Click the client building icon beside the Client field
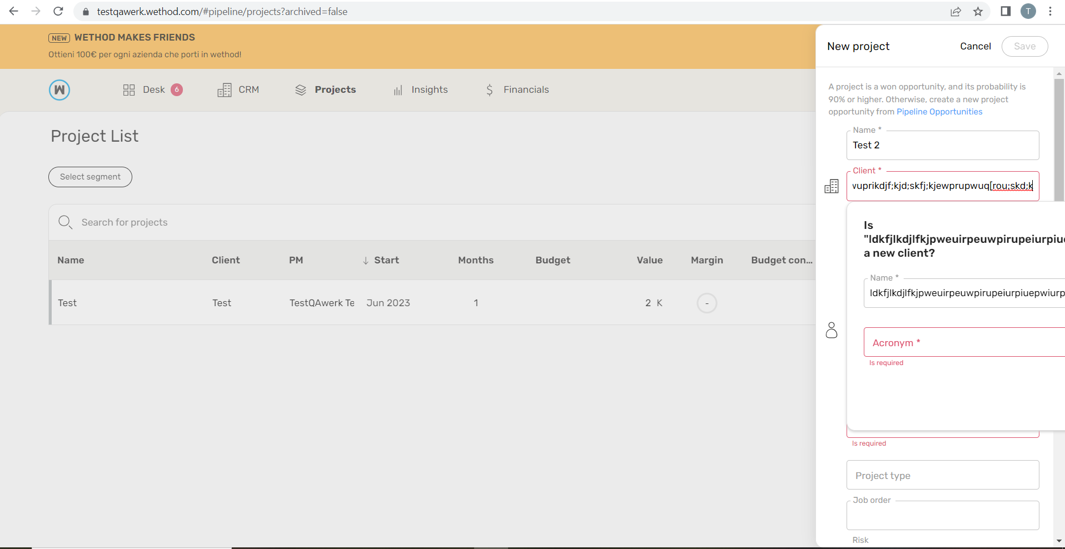 coord(832,186)
